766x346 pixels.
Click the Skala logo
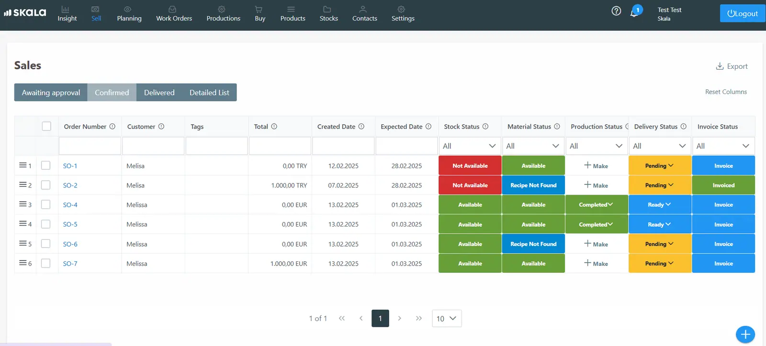point(25,12)
